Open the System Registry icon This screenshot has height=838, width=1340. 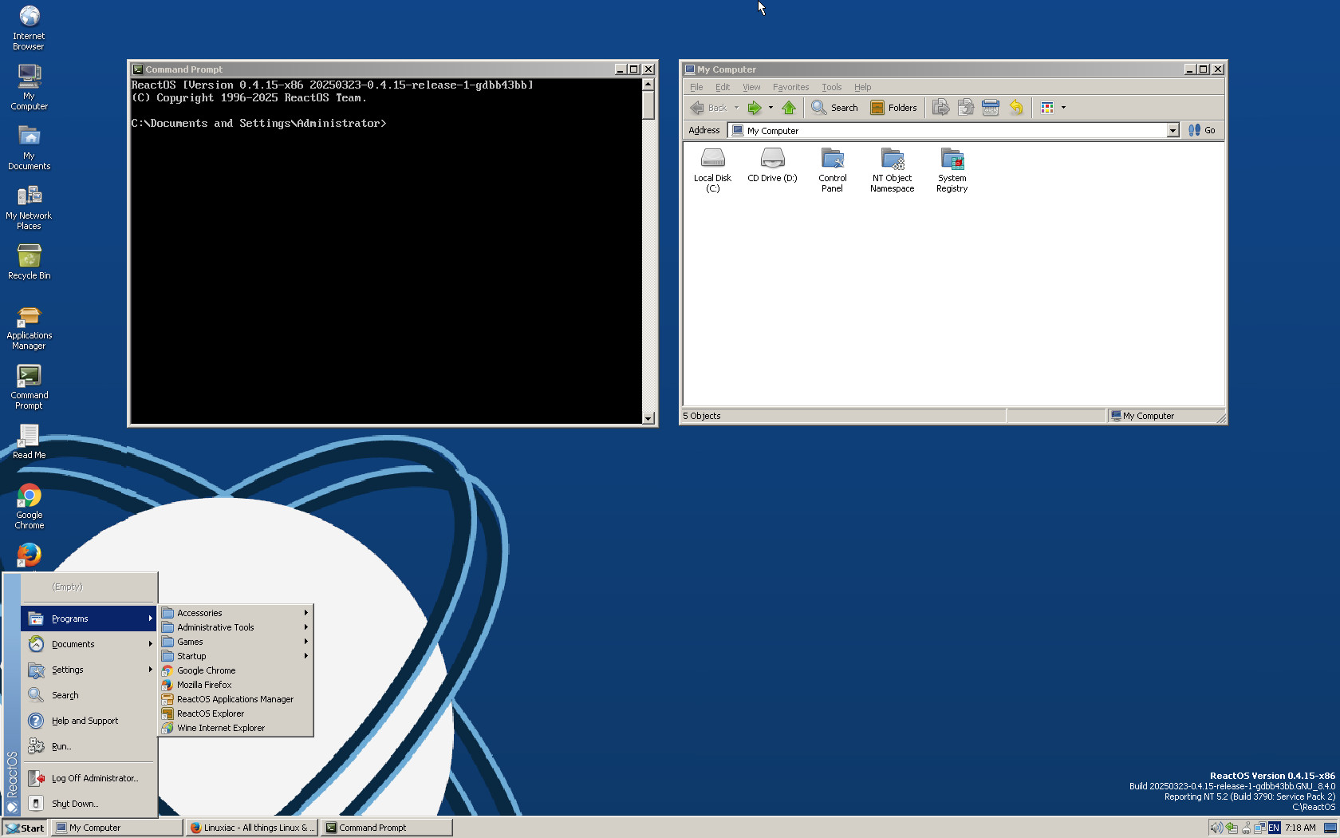tap(952, 159)
